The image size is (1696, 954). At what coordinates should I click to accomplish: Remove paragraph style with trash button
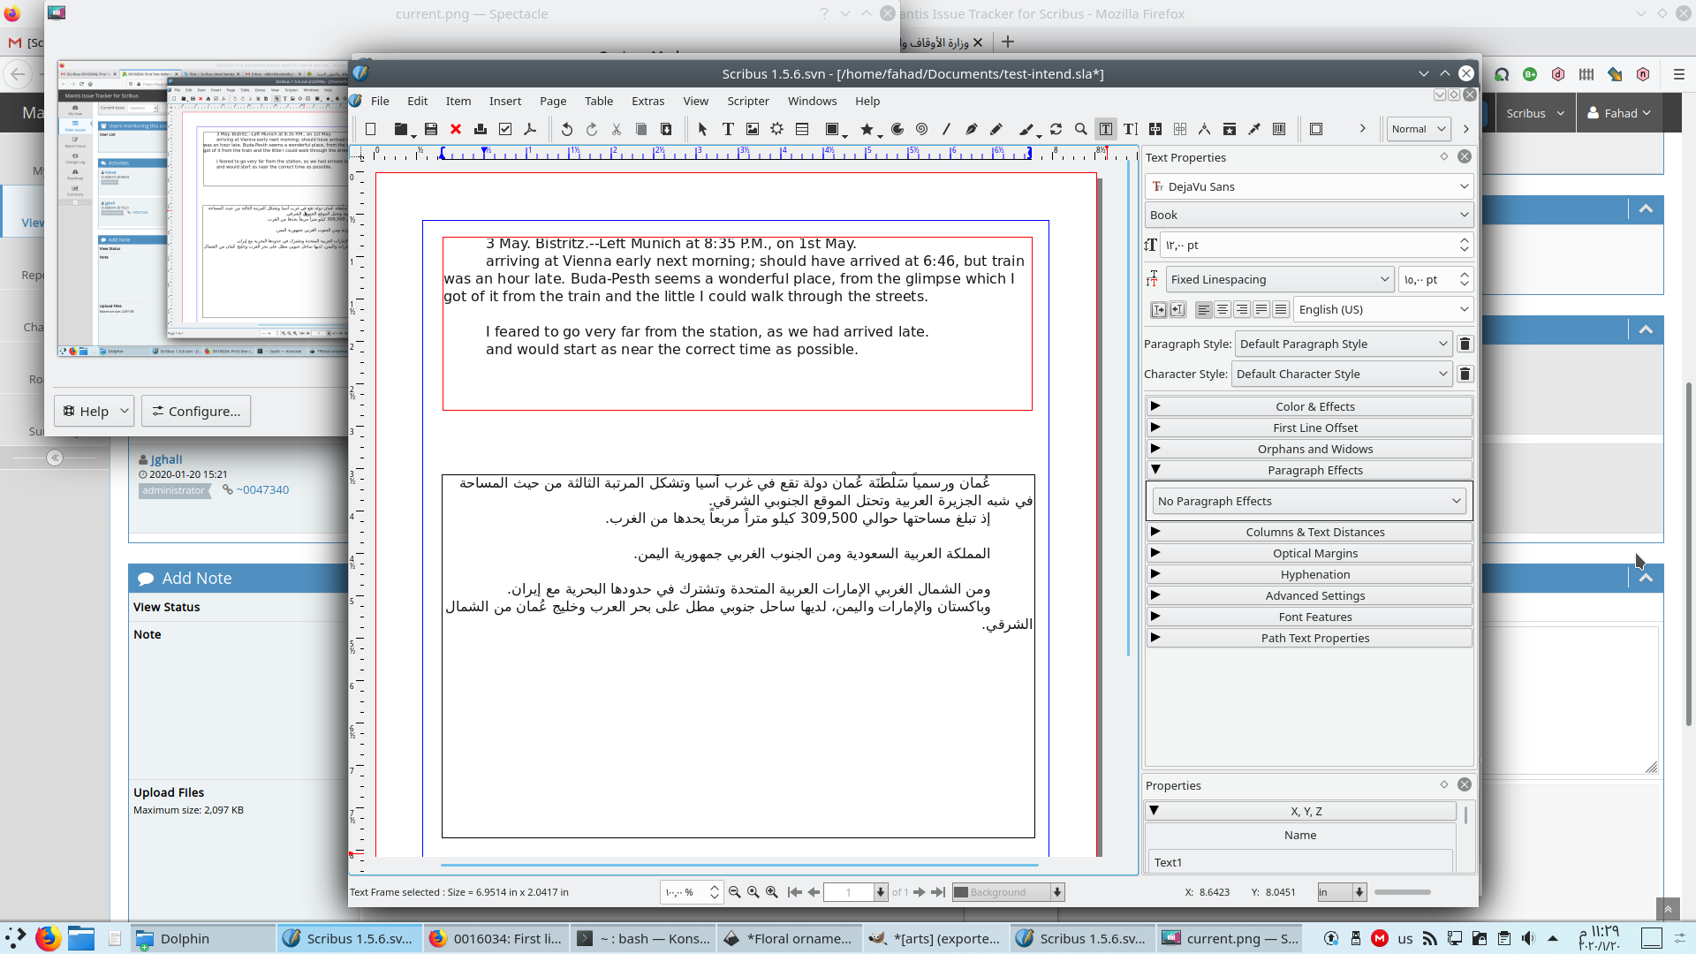1465,344
